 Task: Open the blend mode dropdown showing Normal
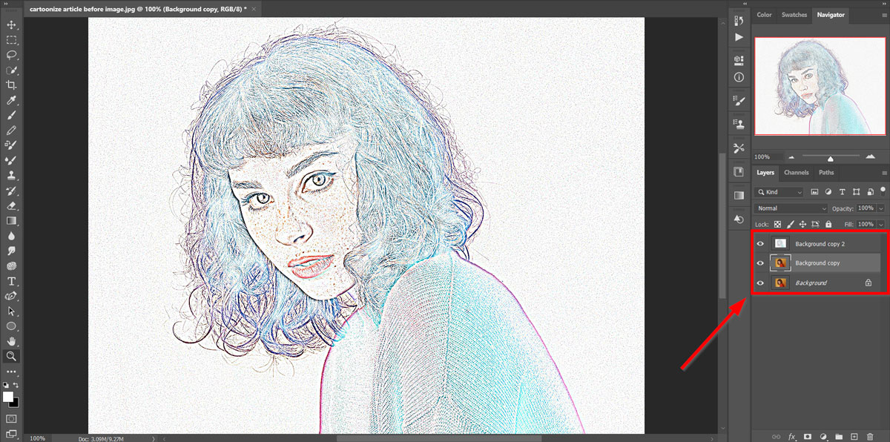[791, 208]
